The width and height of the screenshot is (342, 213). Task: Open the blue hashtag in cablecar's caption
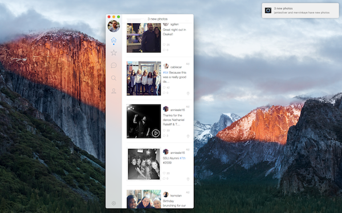pyautogui.click(x=165, y=73)
